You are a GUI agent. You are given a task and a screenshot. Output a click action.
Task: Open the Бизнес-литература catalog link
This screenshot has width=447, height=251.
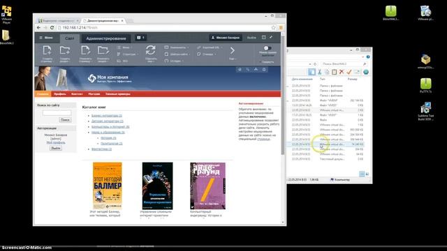107,116
